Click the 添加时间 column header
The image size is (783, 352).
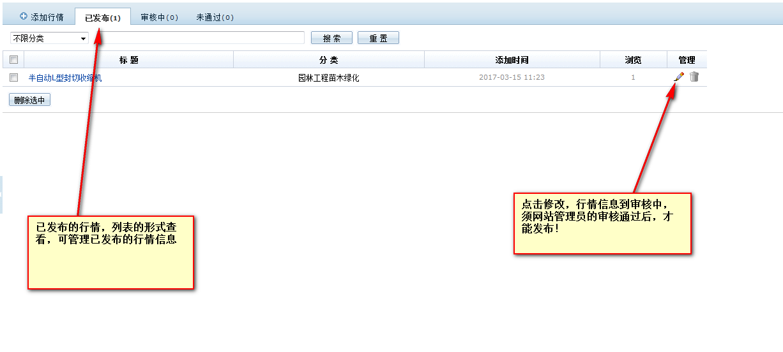coord(512,60)
